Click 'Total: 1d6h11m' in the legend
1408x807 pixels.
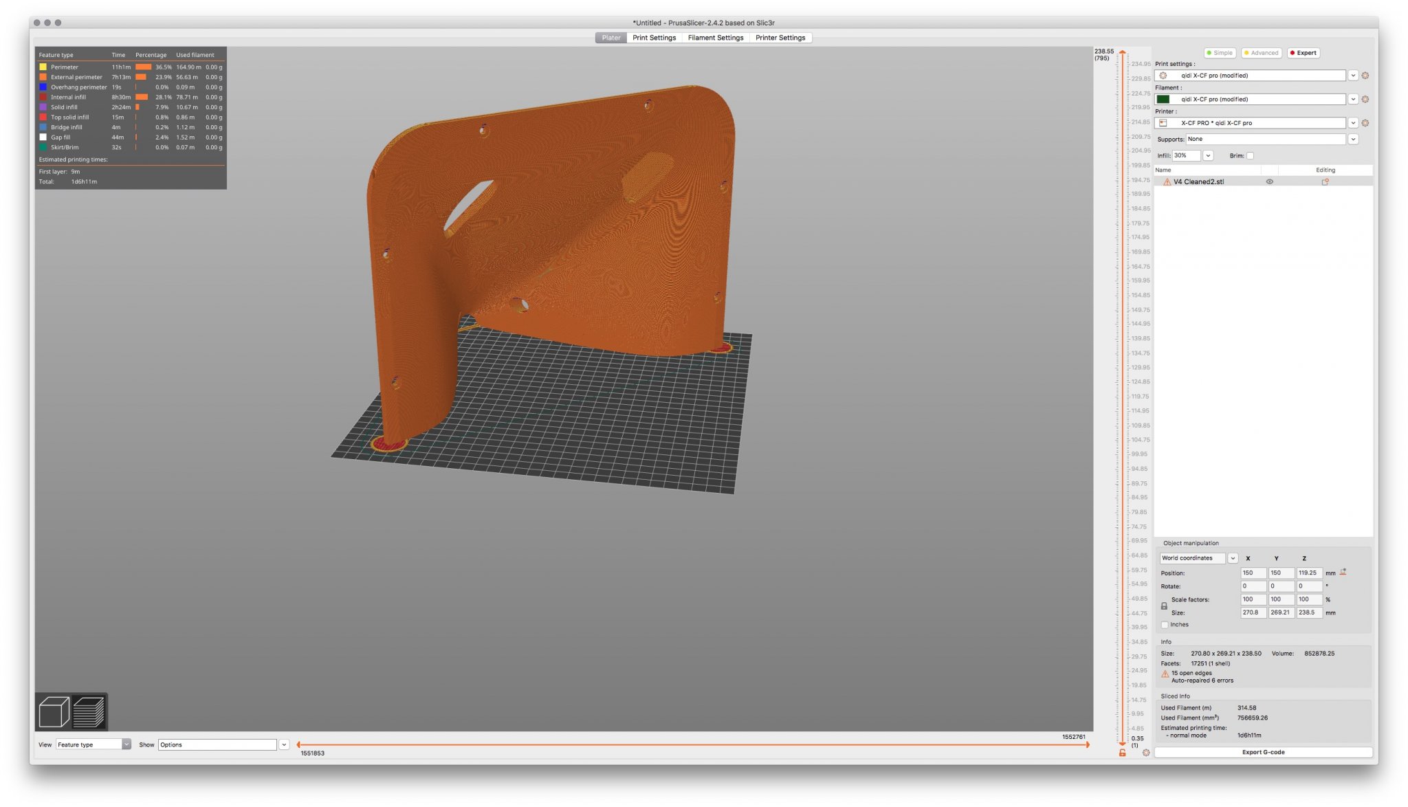(x=68, y=182)
